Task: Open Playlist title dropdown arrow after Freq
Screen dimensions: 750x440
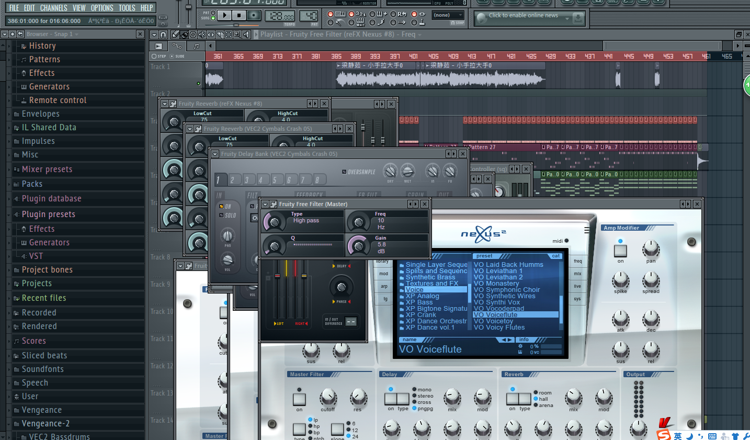Action: (x=419, y=35)
